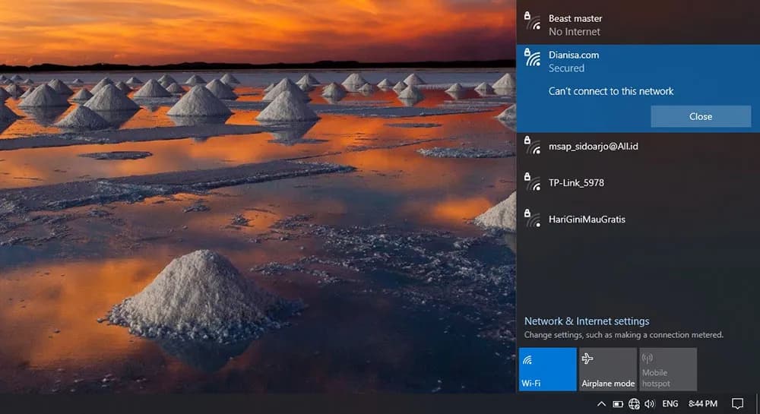Screen dimensions: 760x414
Task: Expand the hidden tray icons chevron
Action: point(601,403)
